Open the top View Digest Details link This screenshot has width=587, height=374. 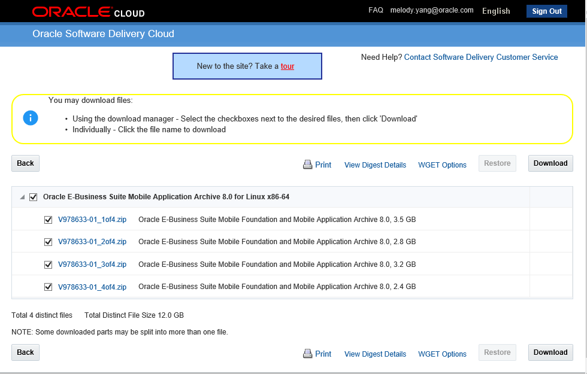375,165
